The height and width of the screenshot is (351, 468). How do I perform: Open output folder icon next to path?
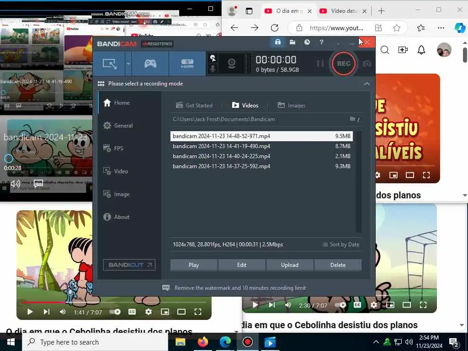pos(352,119)
